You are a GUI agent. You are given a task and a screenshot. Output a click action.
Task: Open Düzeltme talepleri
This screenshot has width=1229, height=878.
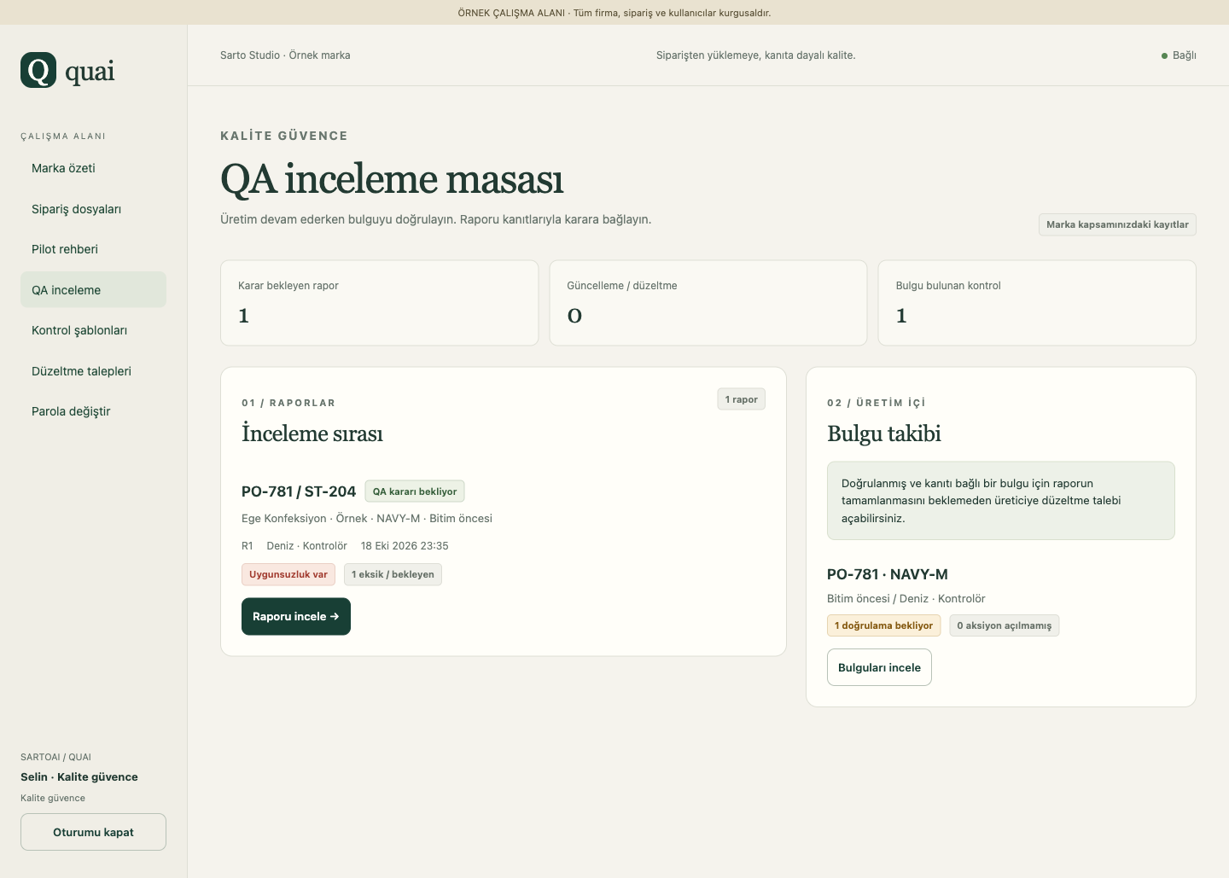click(x=93, y=371)
